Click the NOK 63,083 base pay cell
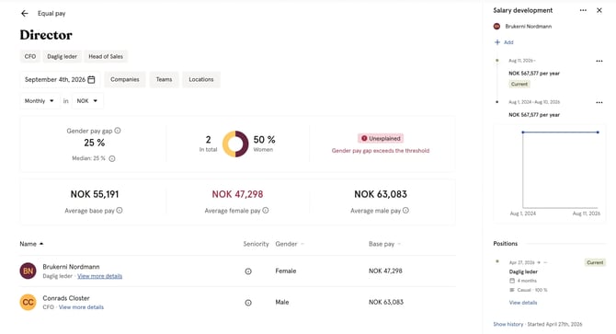 pos(386,302)
